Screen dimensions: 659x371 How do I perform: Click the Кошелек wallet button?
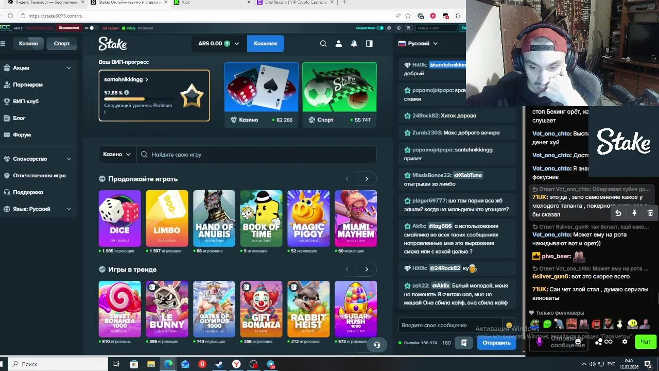pos(266,44)
